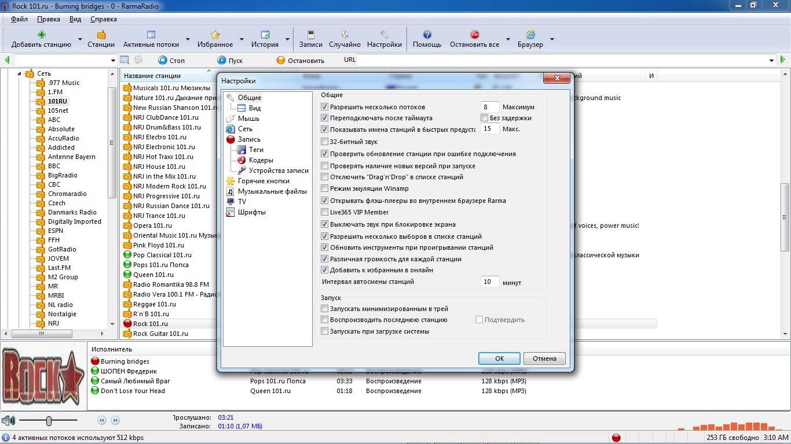
Task: Open the Помощь help icon
Action: (x=427, y=35)
